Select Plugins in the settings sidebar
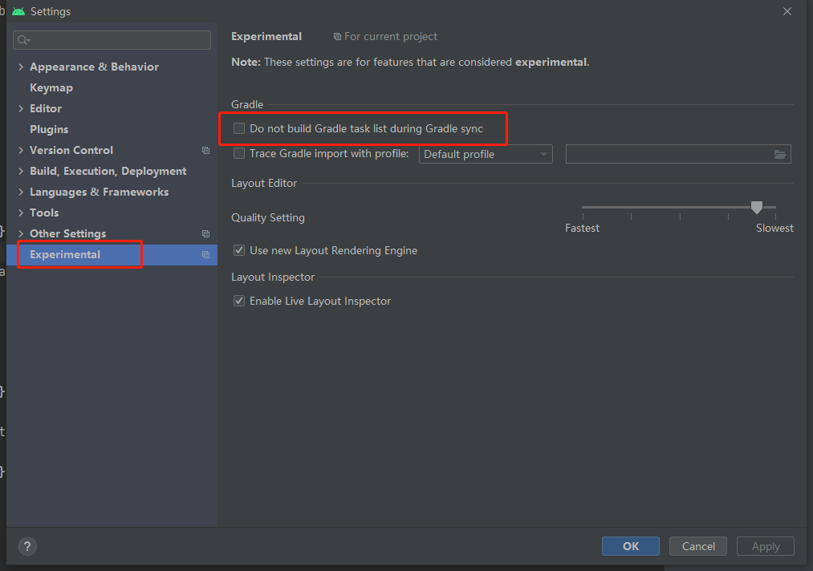813x571 pixels. click(51, 129)
